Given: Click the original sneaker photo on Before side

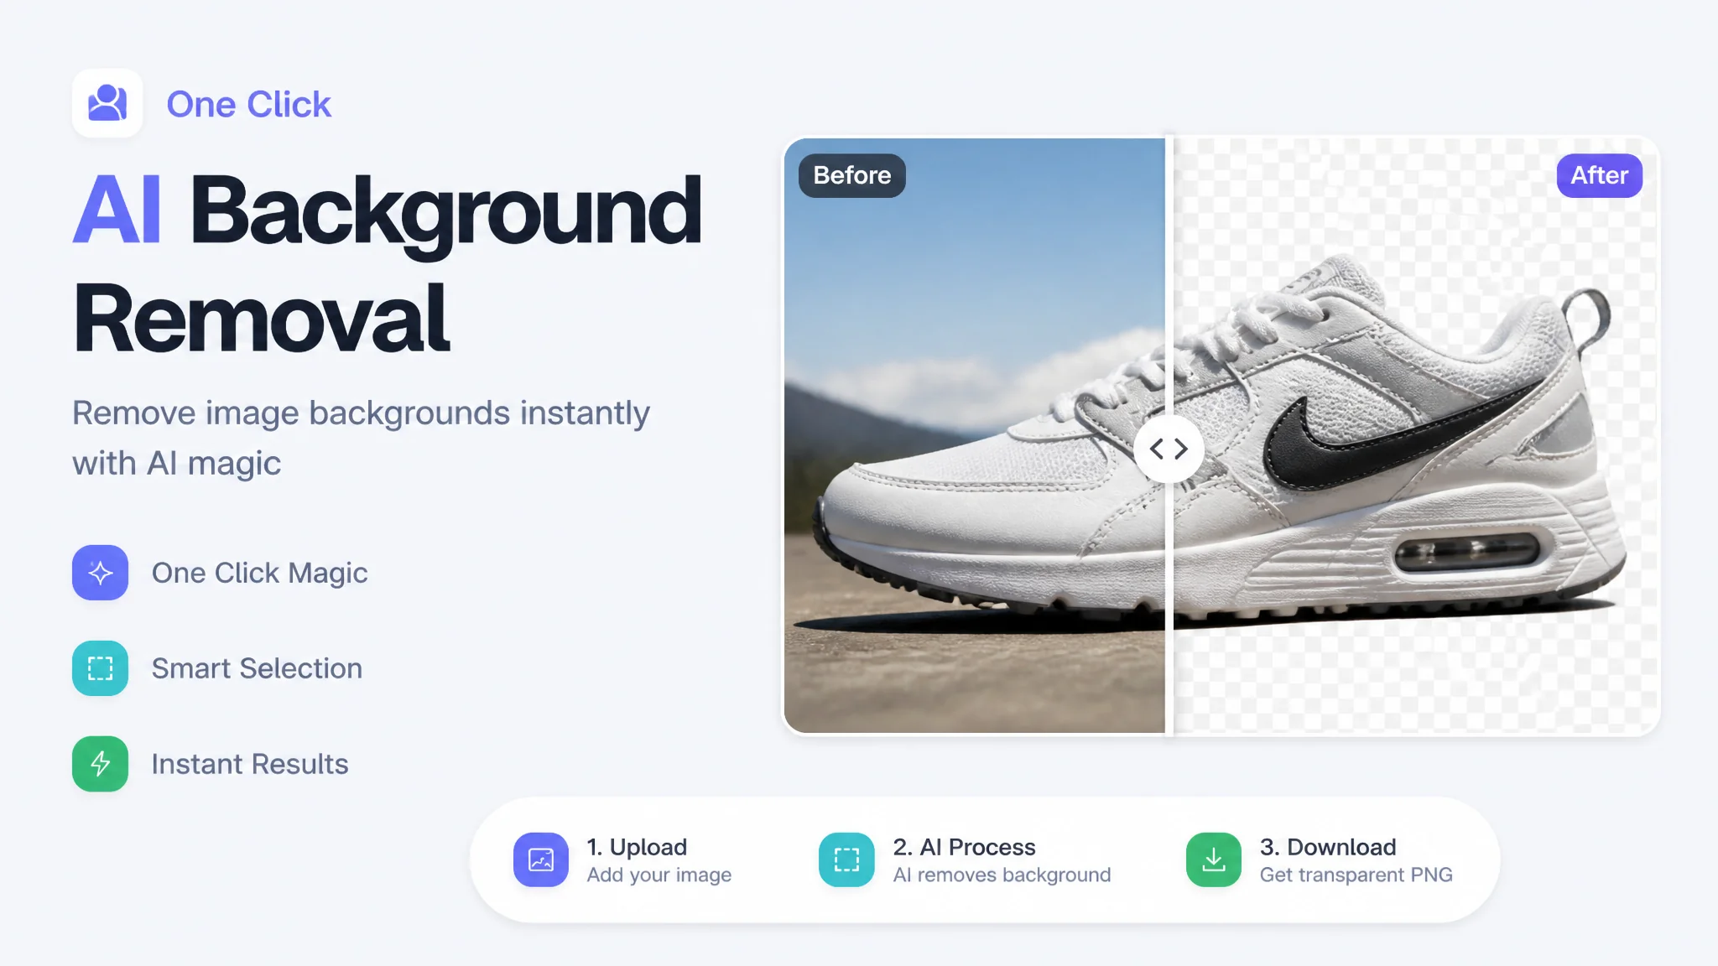Looking at the screenshot, I should pyautogui.click(x=974, y=436).
